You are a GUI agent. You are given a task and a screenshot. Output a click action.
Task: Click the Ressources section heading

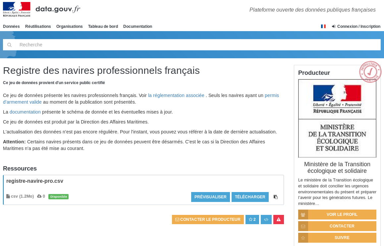pyautogui.click(x=20, y=169)
